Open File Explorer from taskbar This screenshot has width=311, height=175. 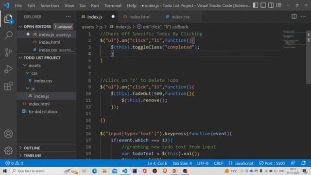104,171
